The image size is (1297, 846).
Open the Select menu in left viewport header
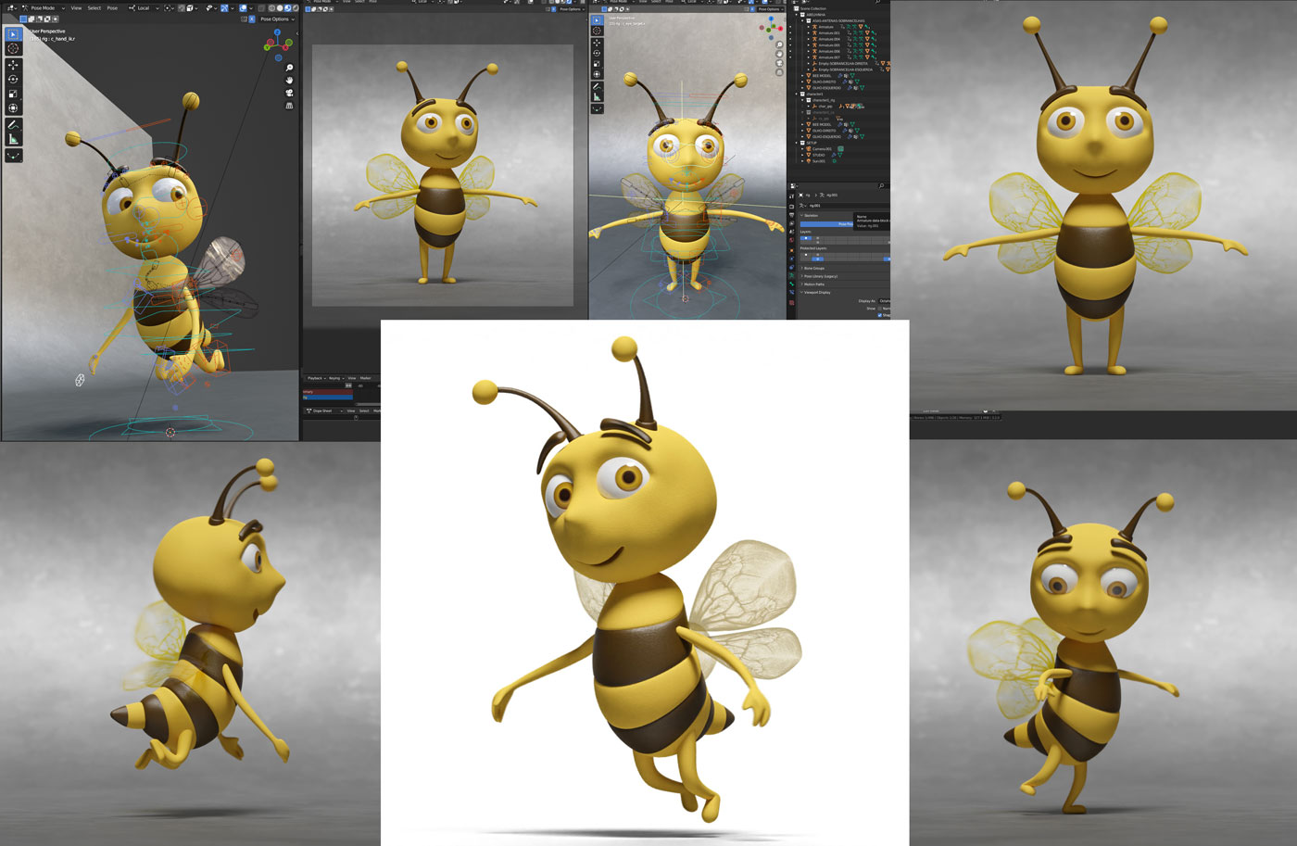(x=94, y=8)
